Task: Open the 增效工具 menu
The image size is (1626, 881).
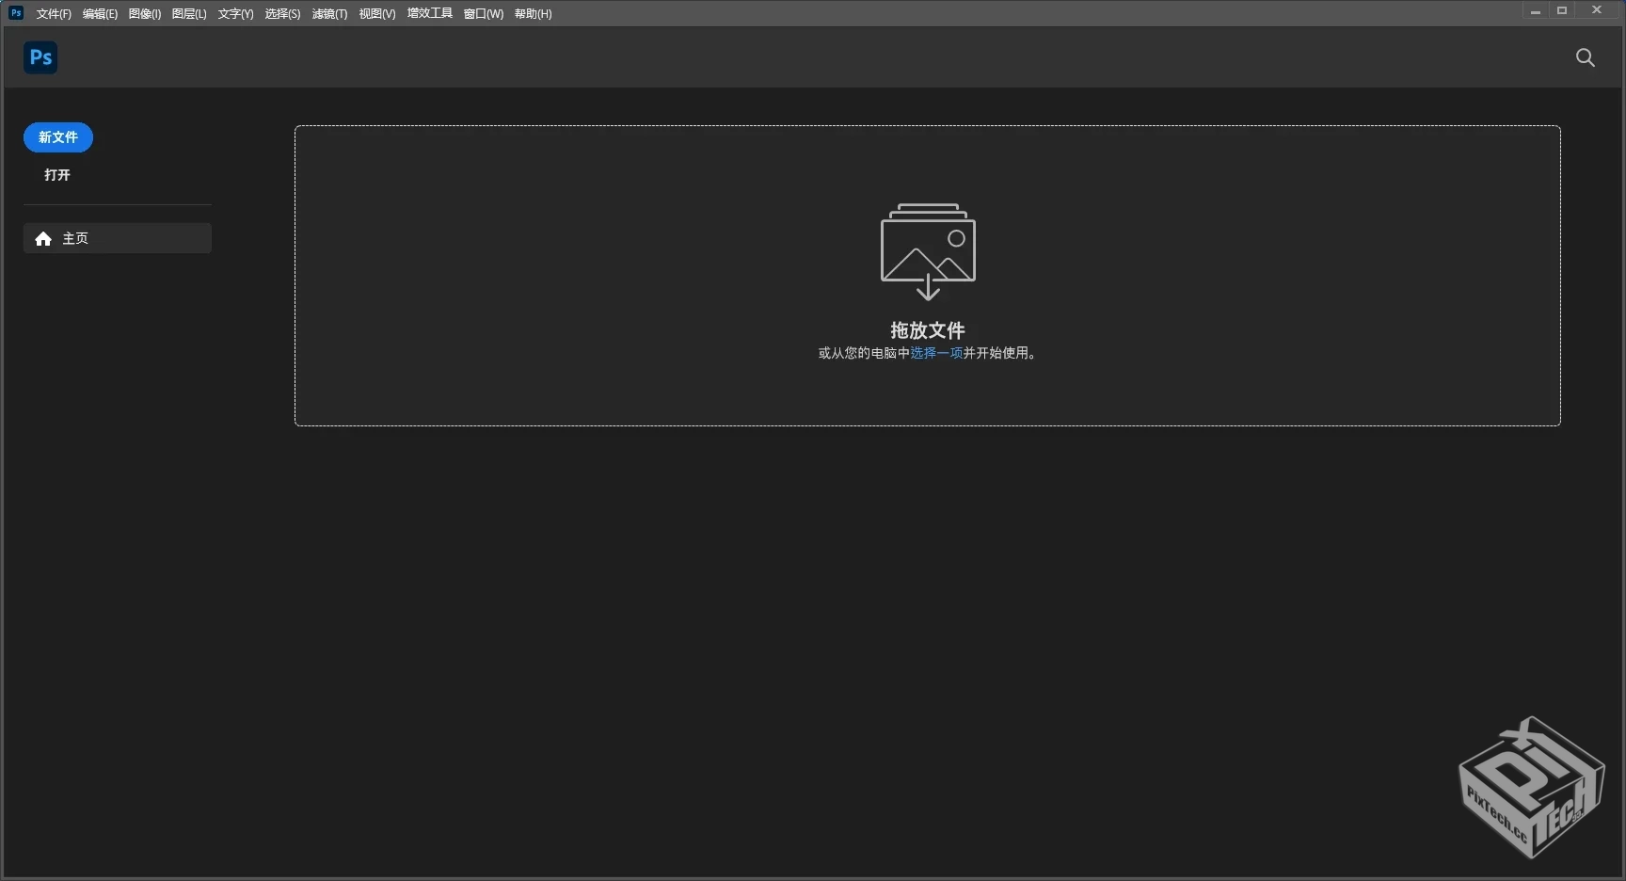Action: 429,13
